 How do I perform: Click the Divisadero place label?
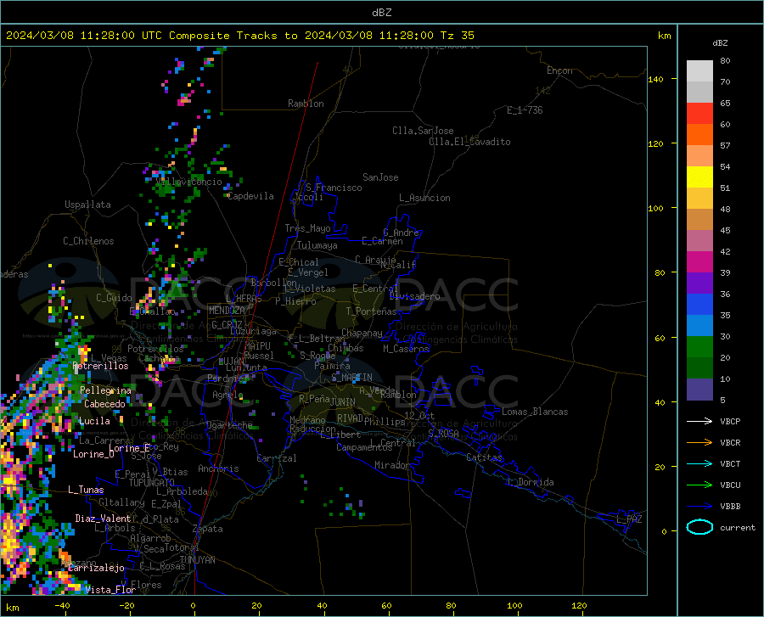coord(414,296)
